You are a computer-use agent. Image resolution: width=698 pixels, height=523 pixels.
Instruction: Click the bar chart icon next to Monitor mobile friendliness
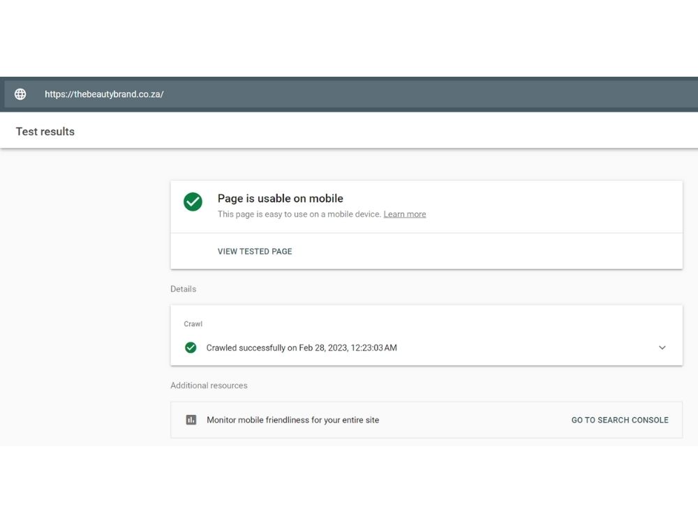point(191,420)
